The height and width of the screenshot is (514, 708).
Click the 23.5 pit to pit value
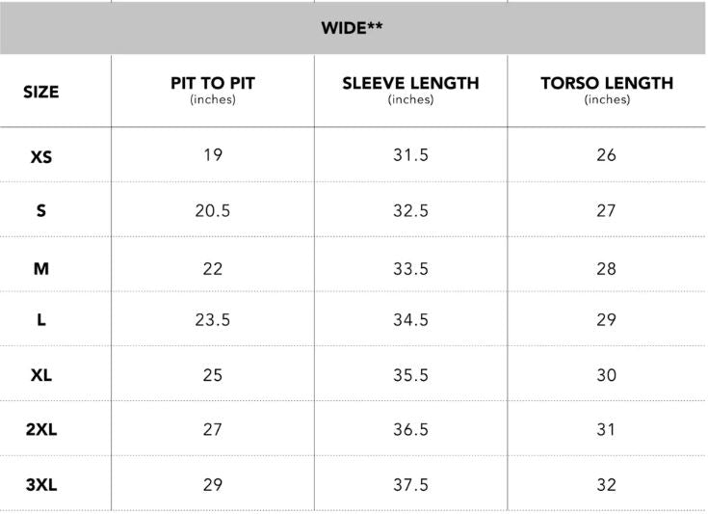click(212, 320)
